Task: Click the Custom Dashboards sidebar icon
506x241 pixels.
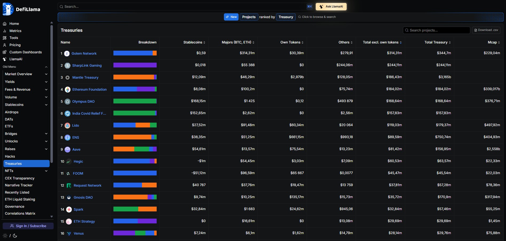Action: [x=5, y=52]
